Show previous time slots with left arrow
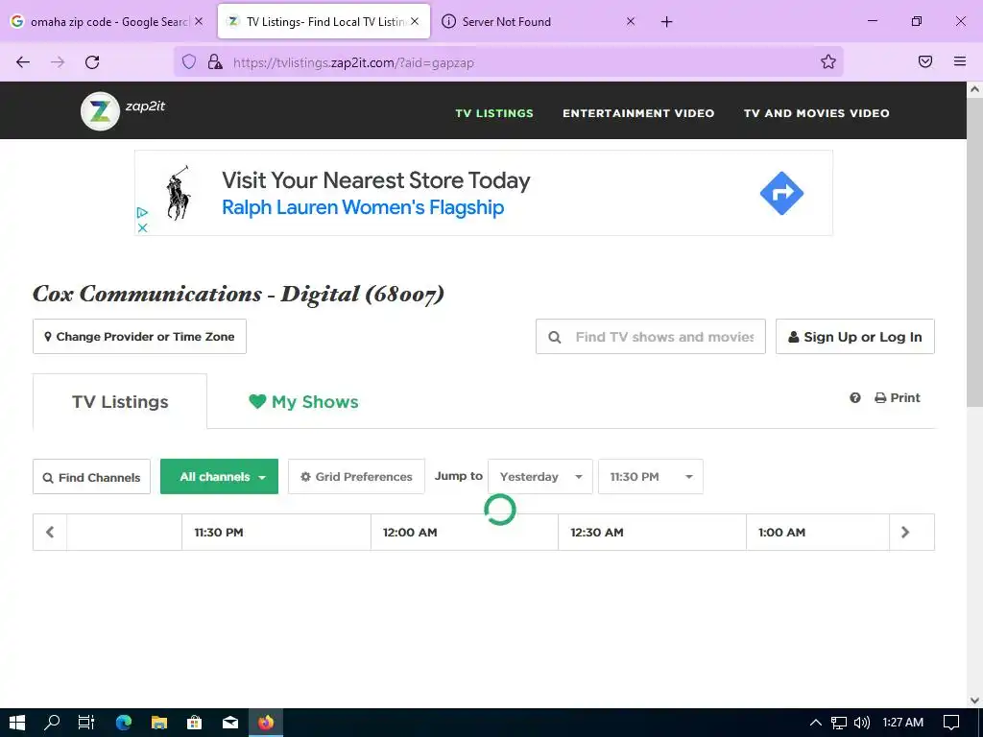983x737 pixels. pyautogui.click(x=50, y=532)
